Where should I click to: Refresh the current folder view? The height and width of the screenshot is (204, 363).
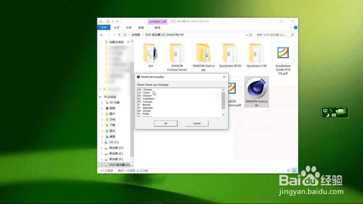[x=251, y=35]
